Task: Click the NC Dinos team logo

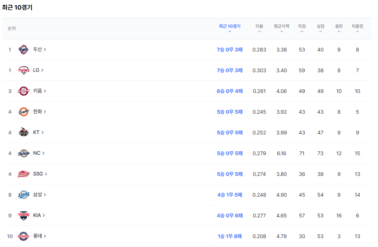Action: coord(23,153)
